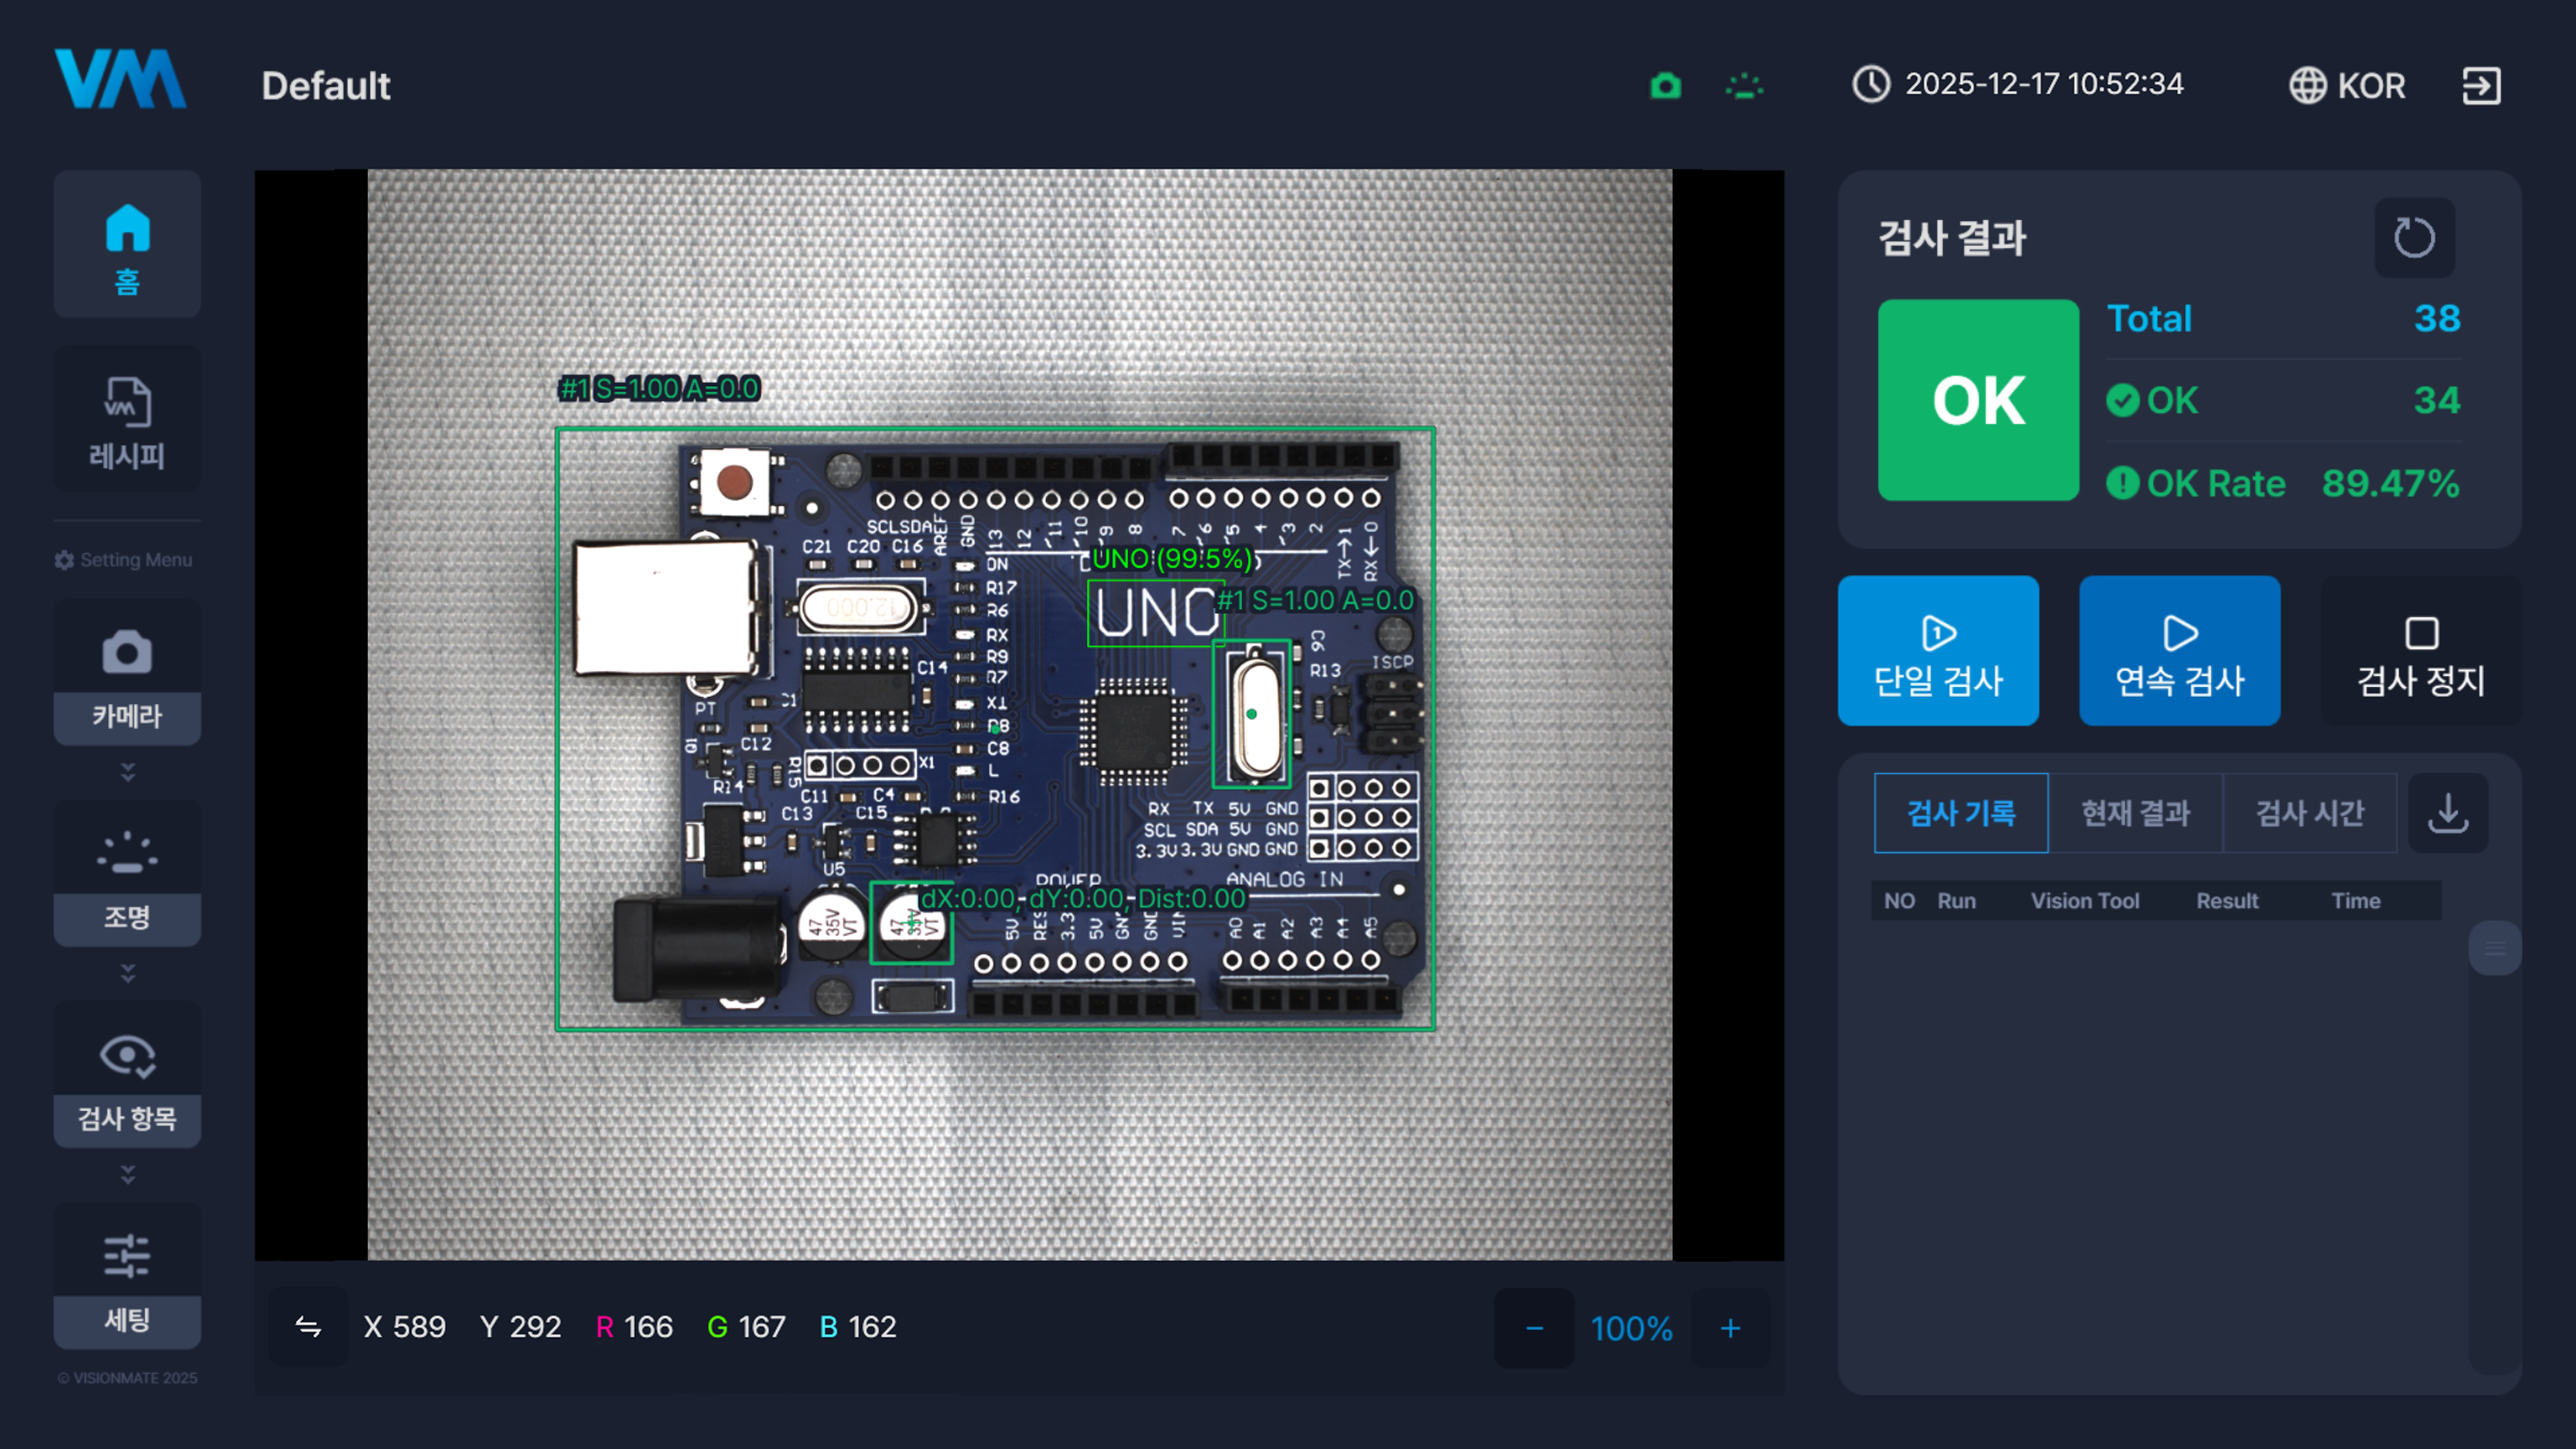Click the green camera status icon
Viewport: 2576px width, 1449px height.
pos(1665,86)
